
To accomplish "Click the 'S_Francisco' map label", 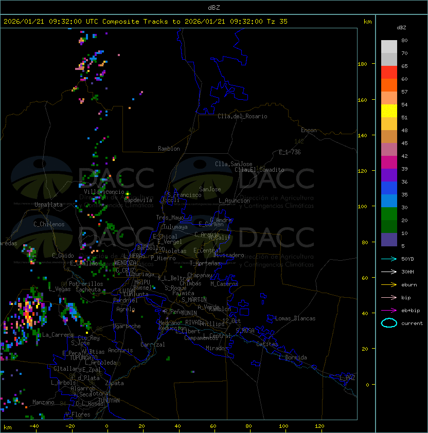I will click(x=184, y=195).
